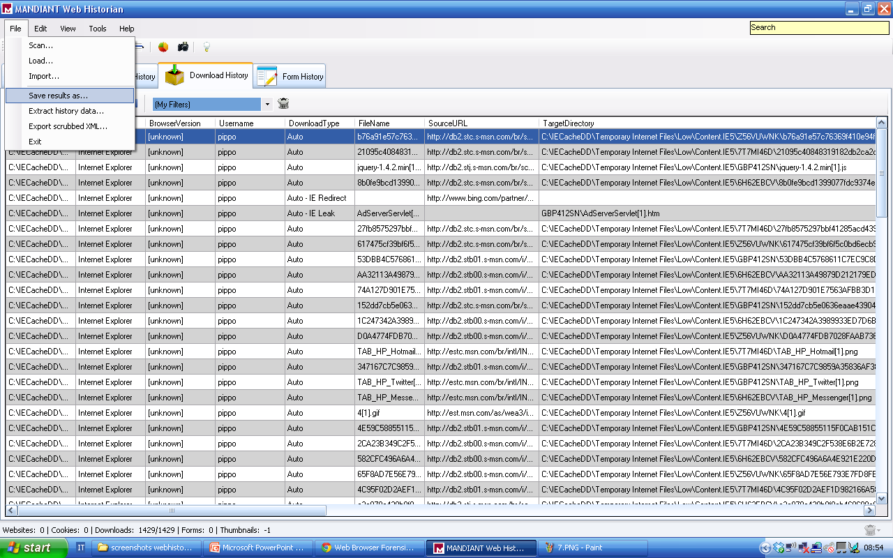Choose Scan... from File menu
The image size is (893, 558).
pos(70,45)
